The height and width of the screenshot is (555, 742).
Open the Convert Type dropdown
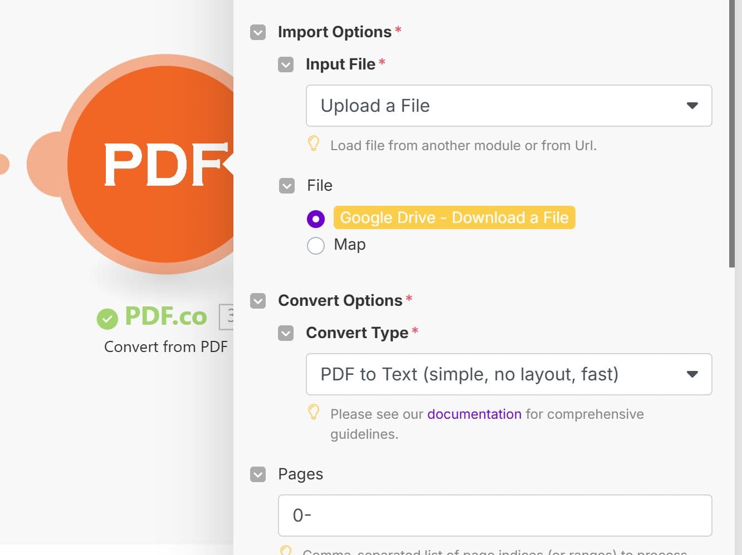pos(508,374)
